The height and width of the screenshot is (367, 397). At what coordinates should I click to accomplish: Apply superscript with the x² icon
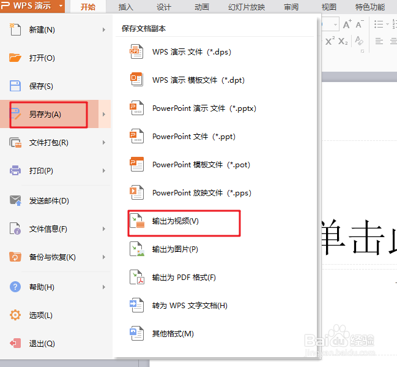pyautogui.click(x=330, y=41)
